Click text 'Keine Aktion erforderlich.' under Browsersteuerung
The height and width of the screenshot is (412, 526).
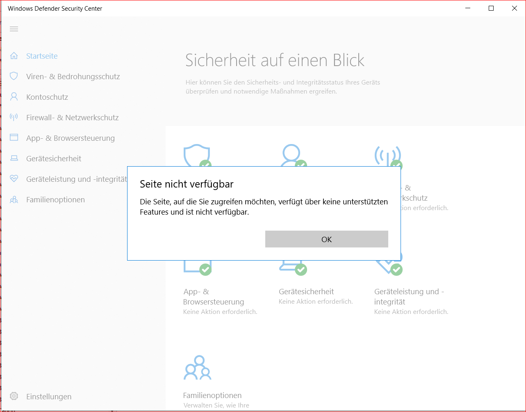click(x=220, y=312)
